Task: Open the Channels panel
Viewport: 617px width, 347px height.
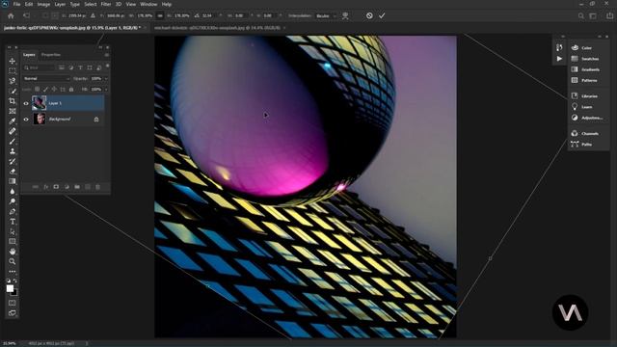Action: tap(585, 133)
